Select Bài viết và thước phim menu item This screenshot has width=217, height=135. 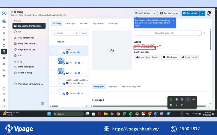29,26
